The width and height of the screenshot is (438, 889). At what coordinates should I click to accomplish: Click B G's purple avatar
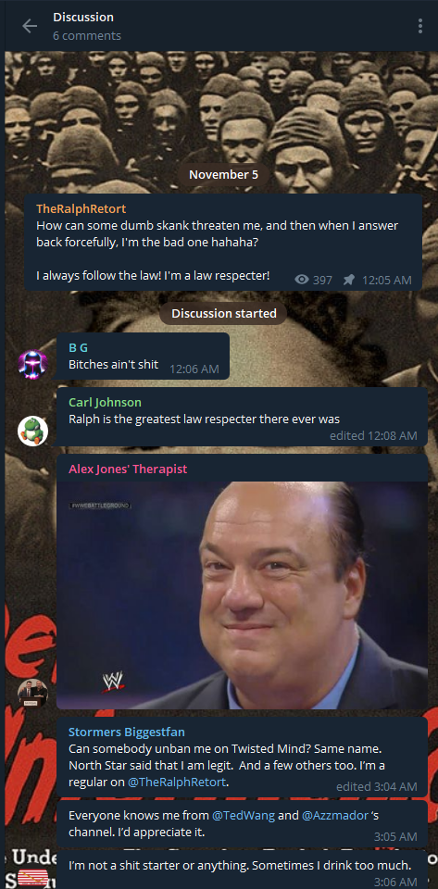click(32, 364)
